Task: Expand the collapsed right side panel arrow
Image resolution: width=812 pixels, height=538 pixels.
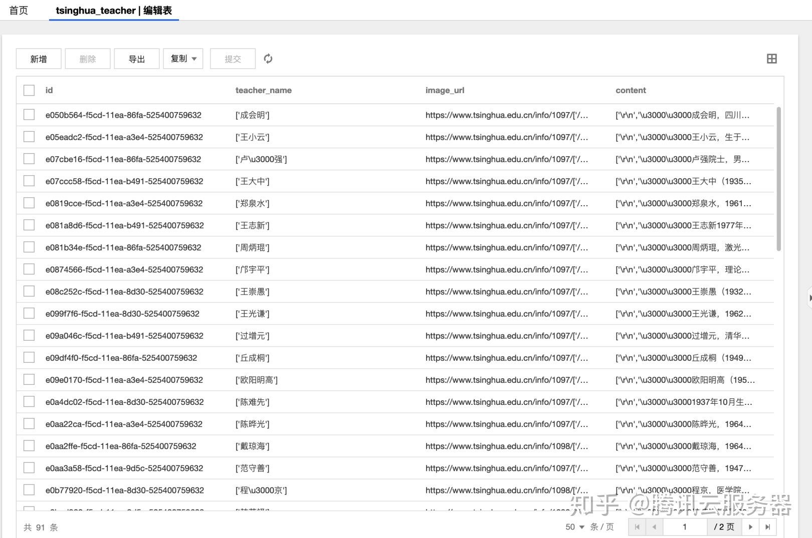Action: coord(809,298)
